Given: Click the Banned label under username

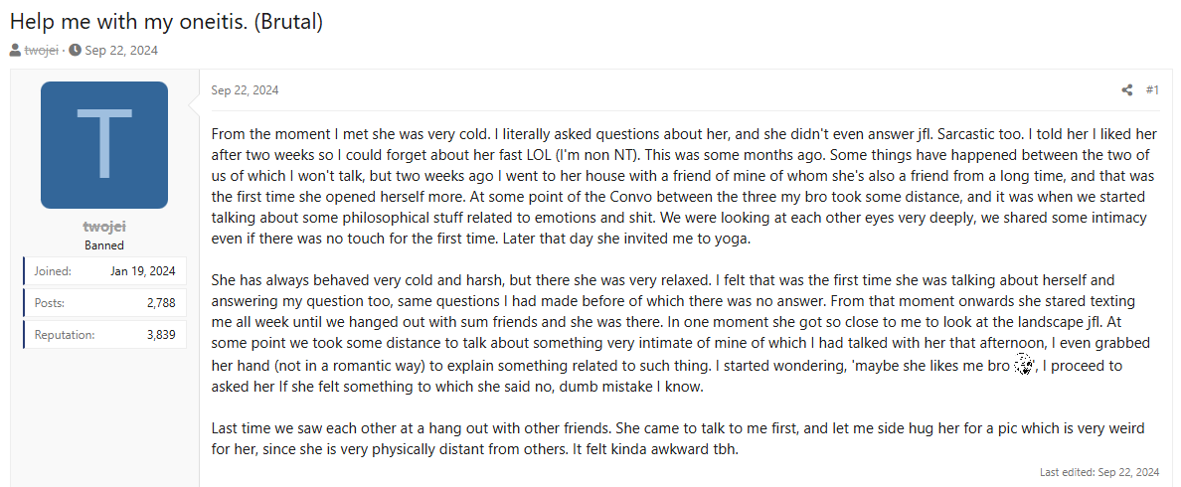Looking at the screenshot, I should (x=104, y=245).
